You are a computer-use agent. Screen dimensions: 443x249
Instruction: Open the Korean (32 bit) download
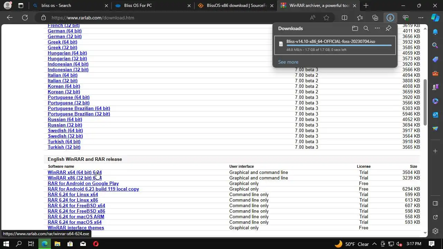[64, 92]
